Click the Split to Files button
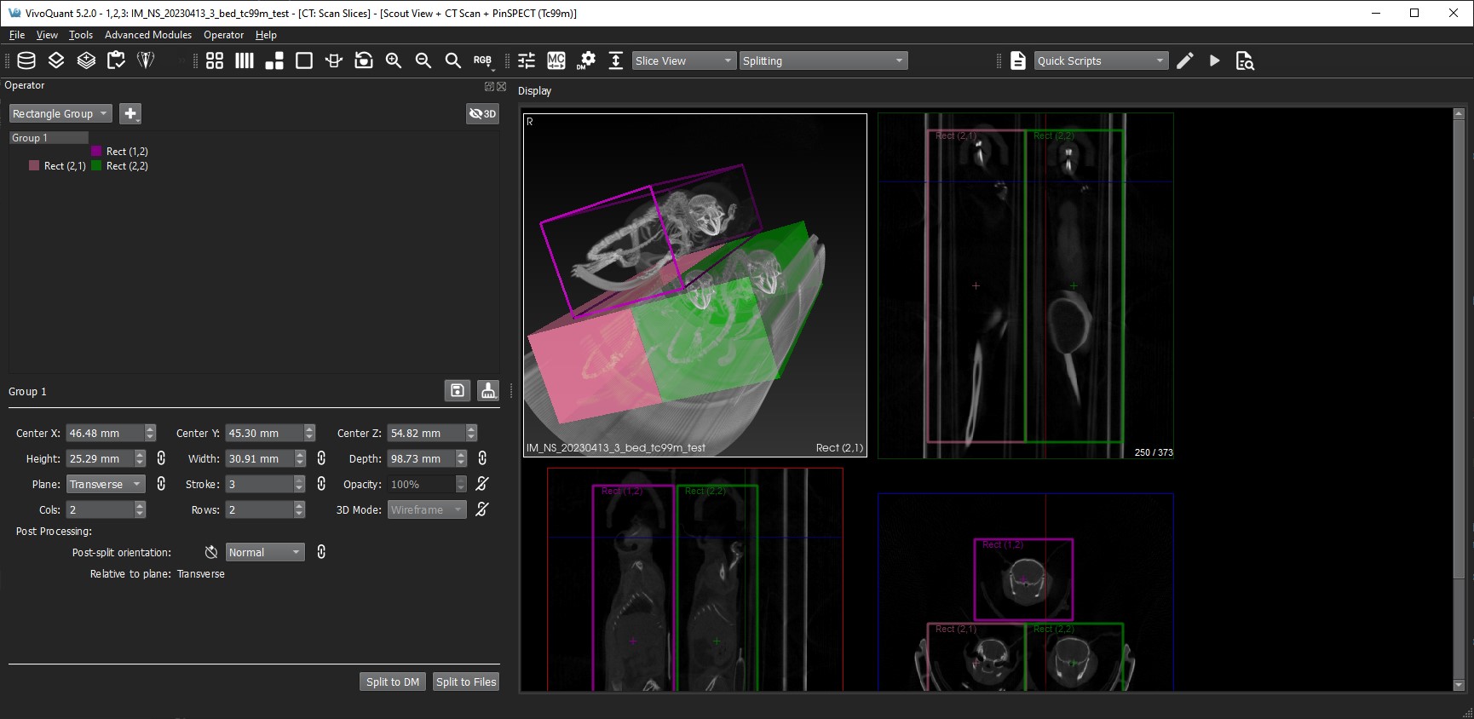This screenshot has width=1474, height=719. 466,682
